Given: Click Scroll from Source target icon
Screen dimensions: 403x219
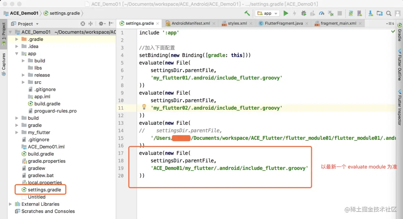Looking at the screenshot, I should pyautogui.click(x=83, y=24).
